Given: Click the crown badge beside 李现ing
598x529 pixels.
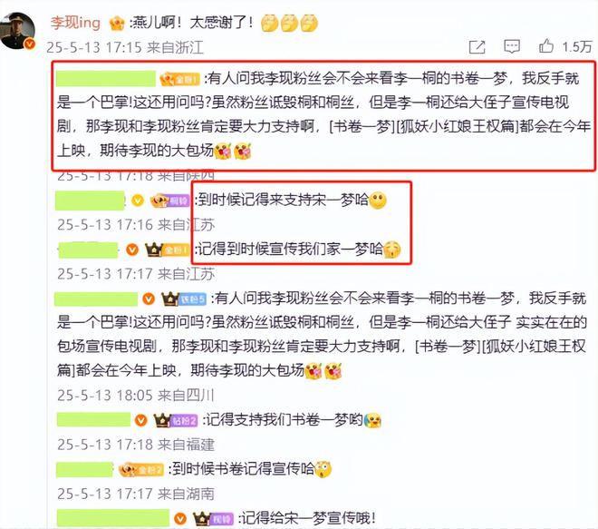Looking at the screenshot, I should click(x=117, y=24).
